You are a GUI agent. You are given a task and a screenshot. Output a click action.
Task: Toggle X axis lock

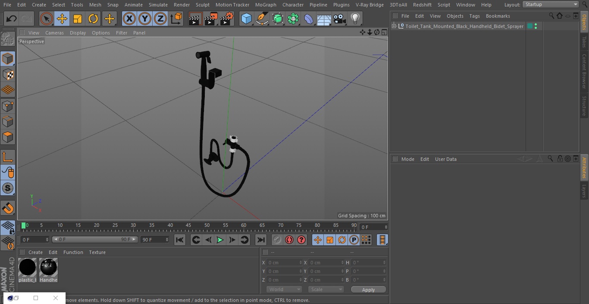click(129, 19)
